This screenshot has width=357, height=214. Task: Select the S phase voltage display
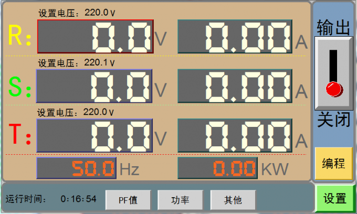click(x=94, y=86)
